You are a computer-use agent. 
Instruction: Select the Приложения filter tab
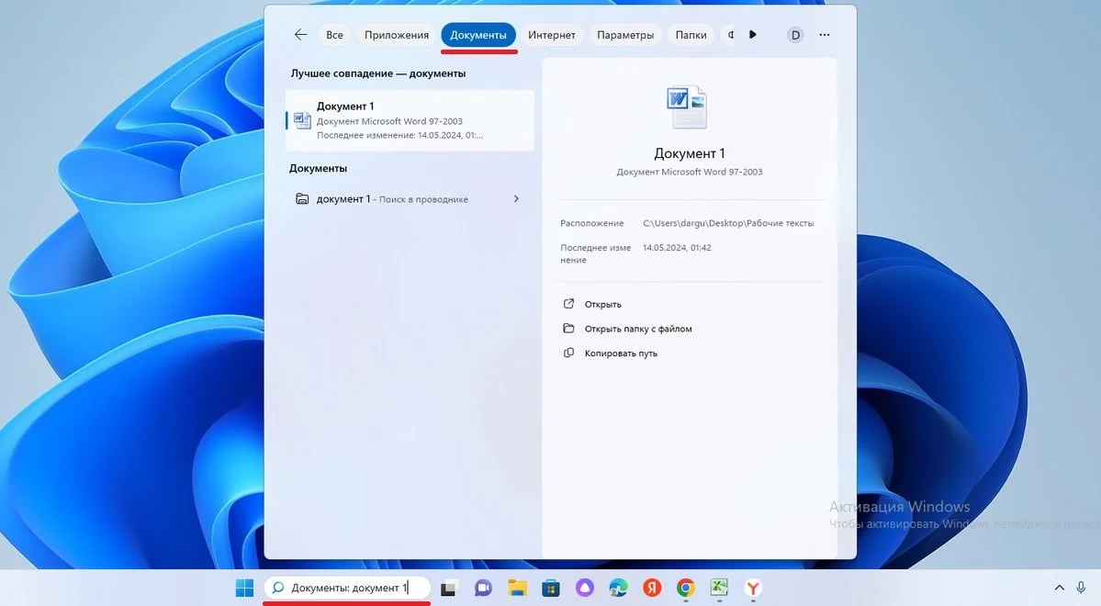pyautogui.click(x=396, y=34)
